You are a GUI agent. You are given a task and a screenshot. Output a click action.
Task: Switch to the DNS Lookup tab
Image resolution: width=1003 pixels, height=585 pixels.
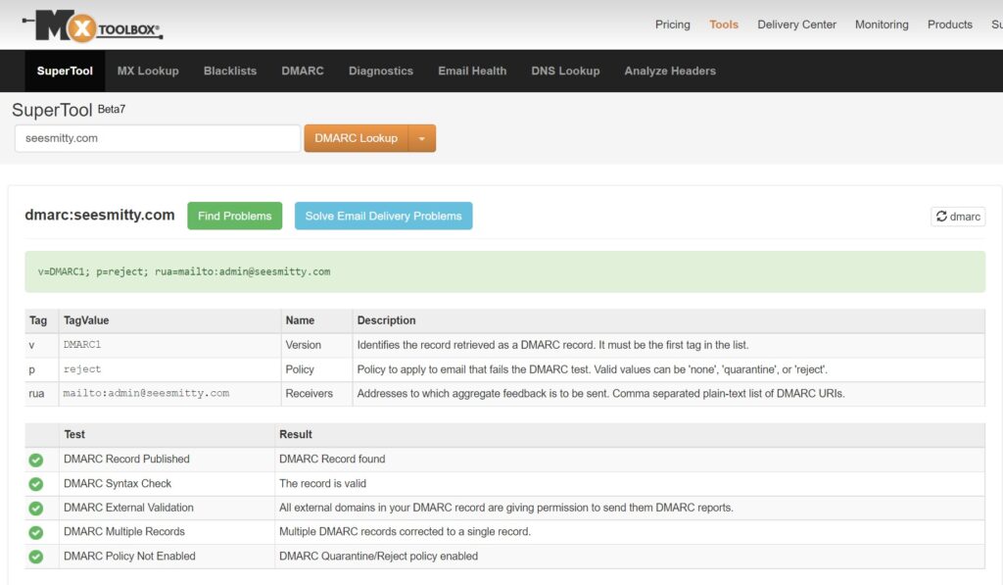click(565, 72)
